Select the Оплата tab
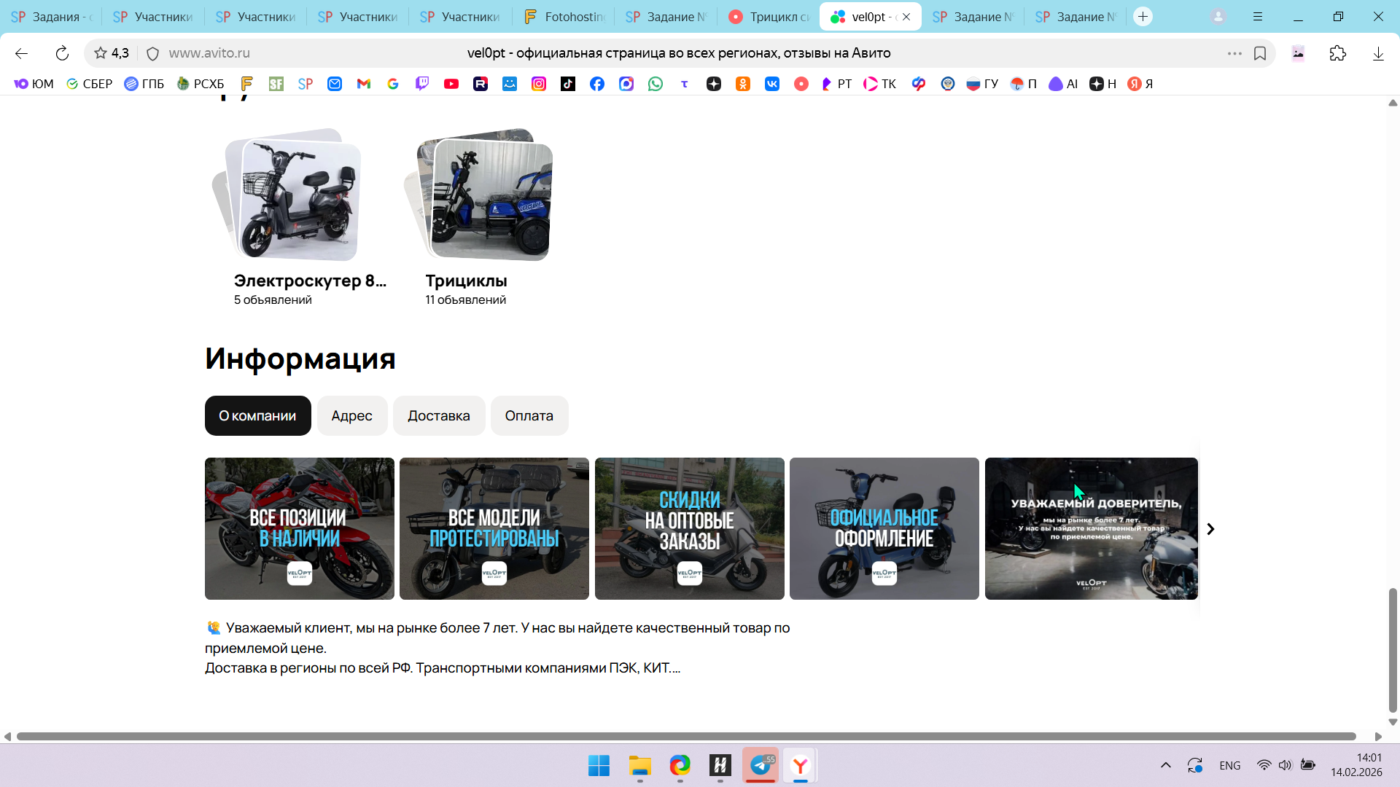 coord(529,415)
